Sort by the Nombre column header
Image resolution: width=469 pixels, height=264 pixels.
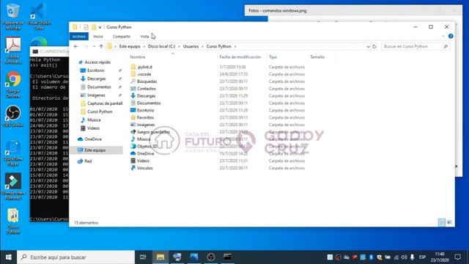138,57
